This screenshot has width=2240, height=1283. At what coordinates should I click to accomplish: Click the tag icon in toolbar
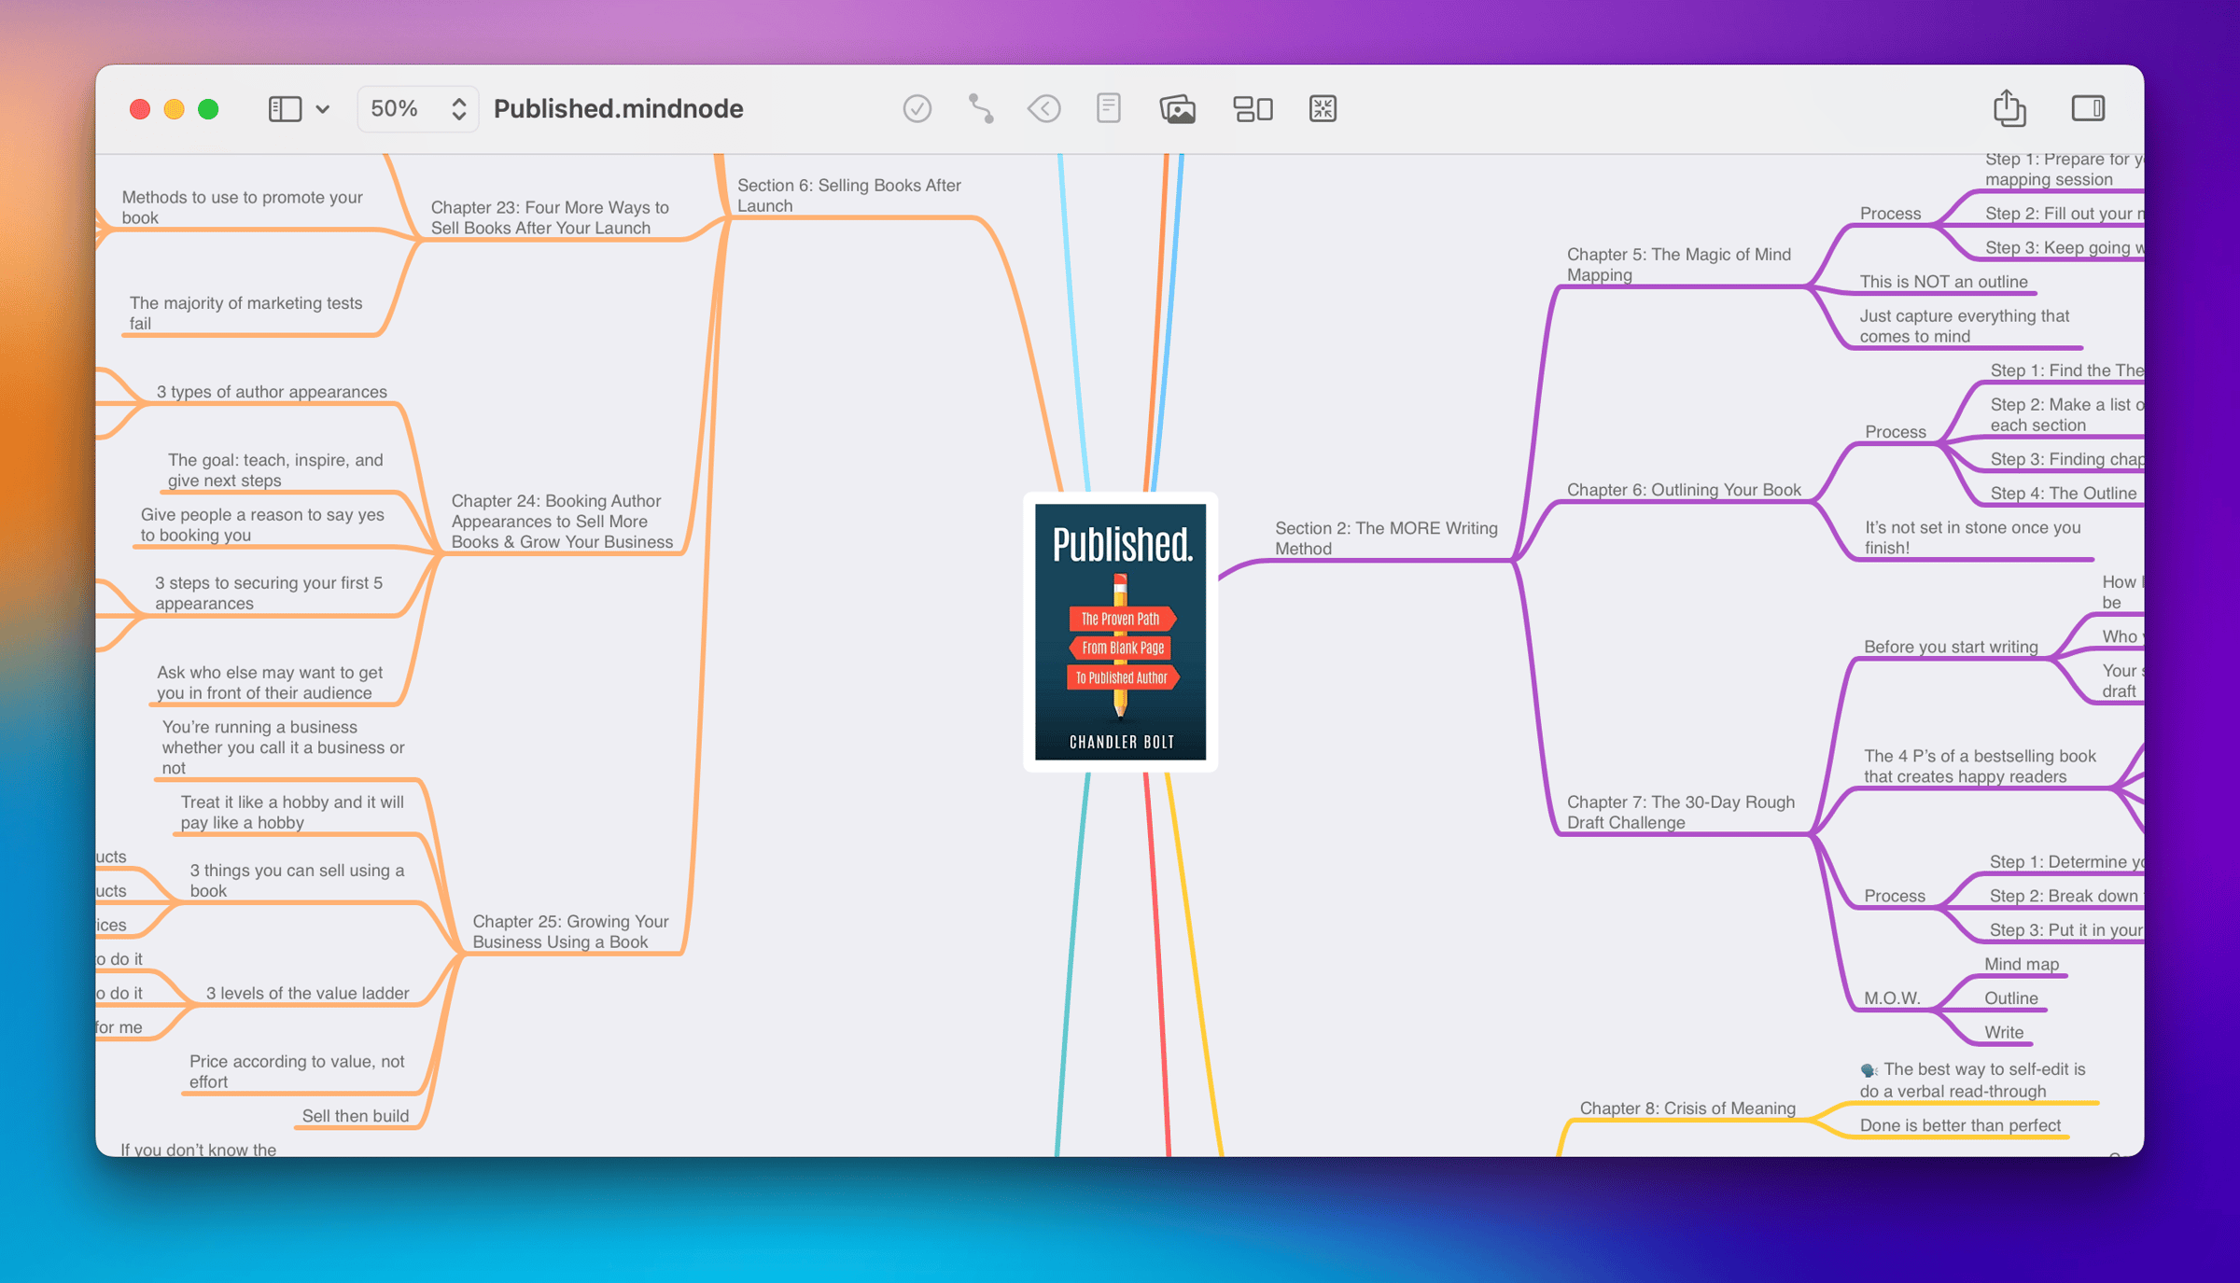coord(1043,109)
